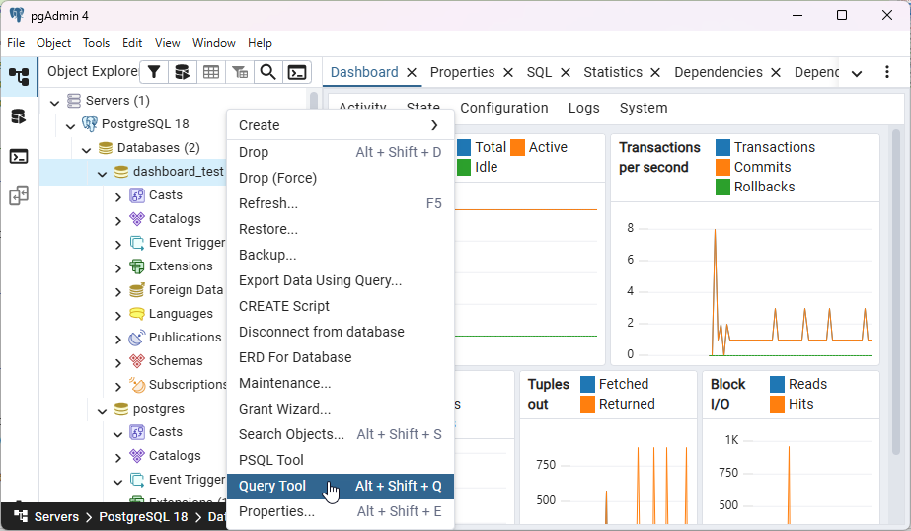The width and height of the screenshot is (911, 531).
Task: Click the Foreign Data Wrappers icon
Action: (136, 290)
